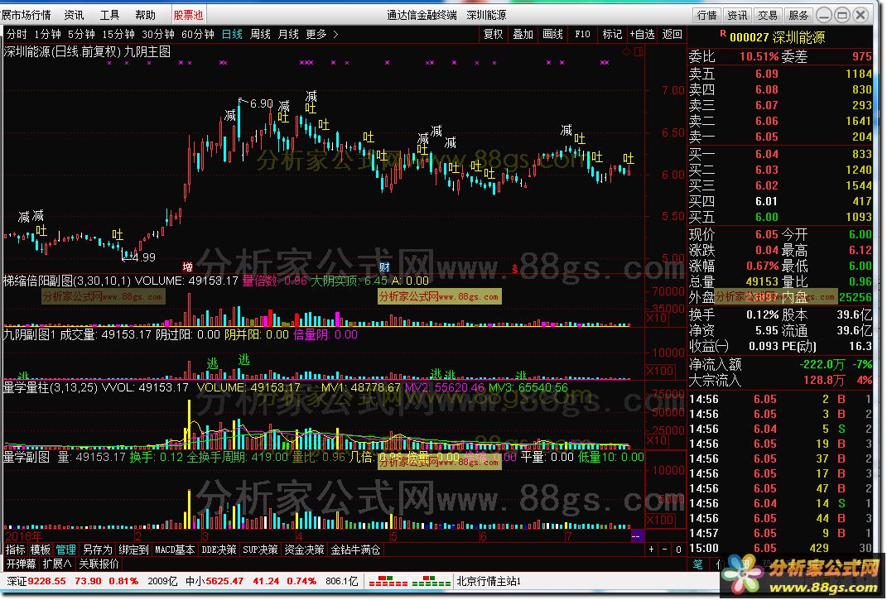Open the 工具 menu
The height and width of the screenshot is (600, 887).
pos(109,15)
